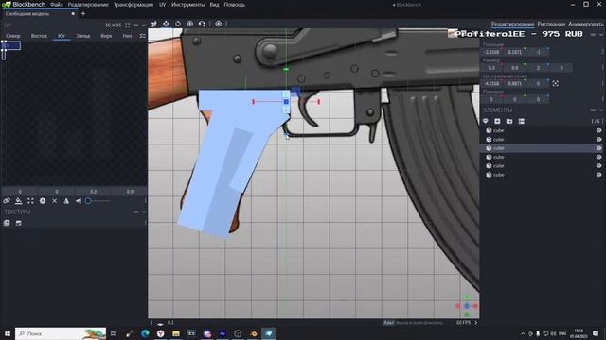Click the left-pointing arrow icon before UV slider
Screen dimensions: 606x340
[x=79, y=201]
